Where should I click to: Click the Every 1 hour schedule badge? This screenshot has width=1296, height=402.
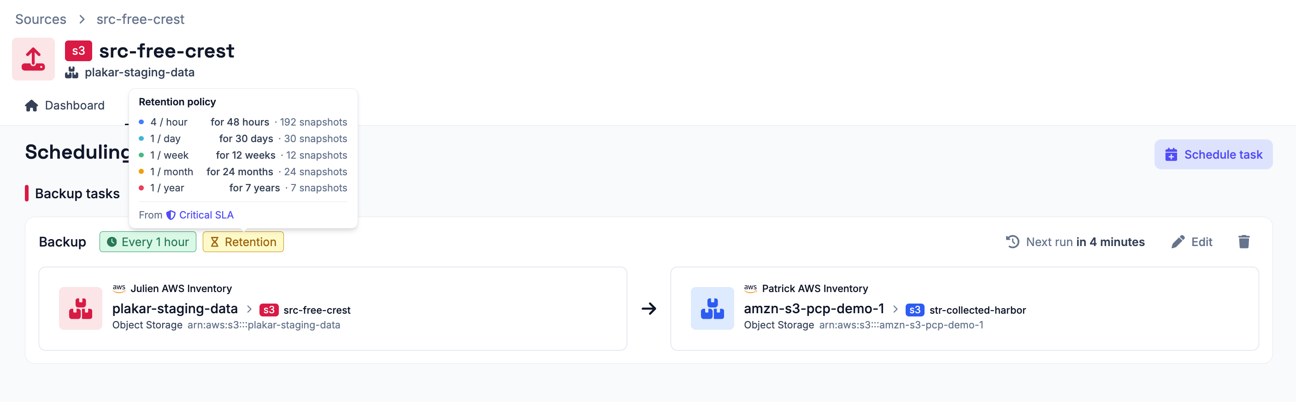(x=148, y=242)
